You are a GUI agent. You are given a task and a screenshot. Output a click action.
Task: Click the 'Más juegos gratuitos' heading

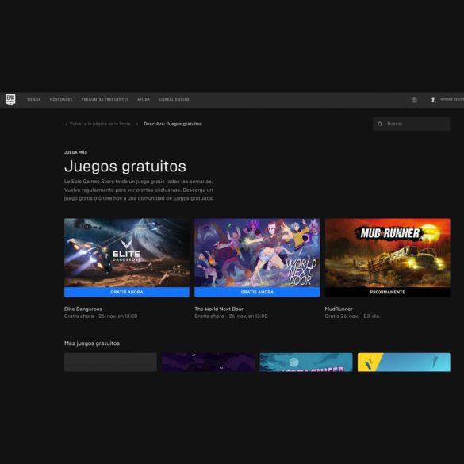tap(92, 343)
